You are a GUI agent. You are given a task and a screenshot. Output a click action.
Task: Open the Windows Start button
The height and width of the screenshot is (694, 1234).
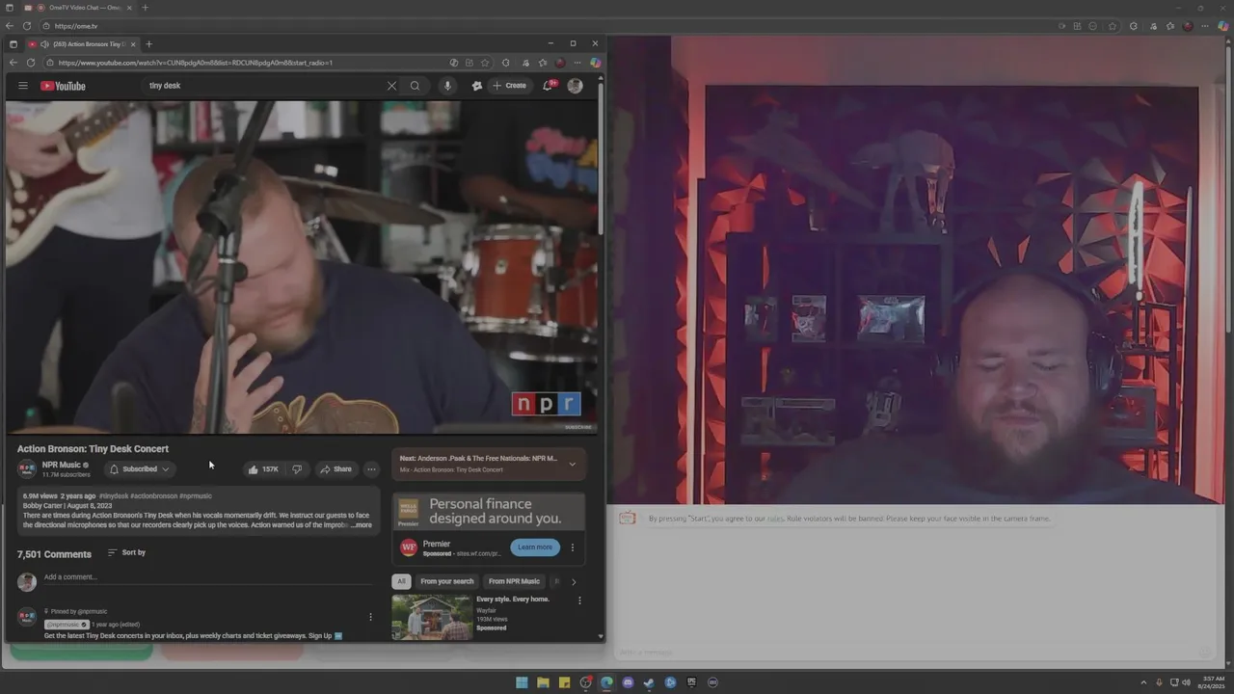(x=522, y=682)
